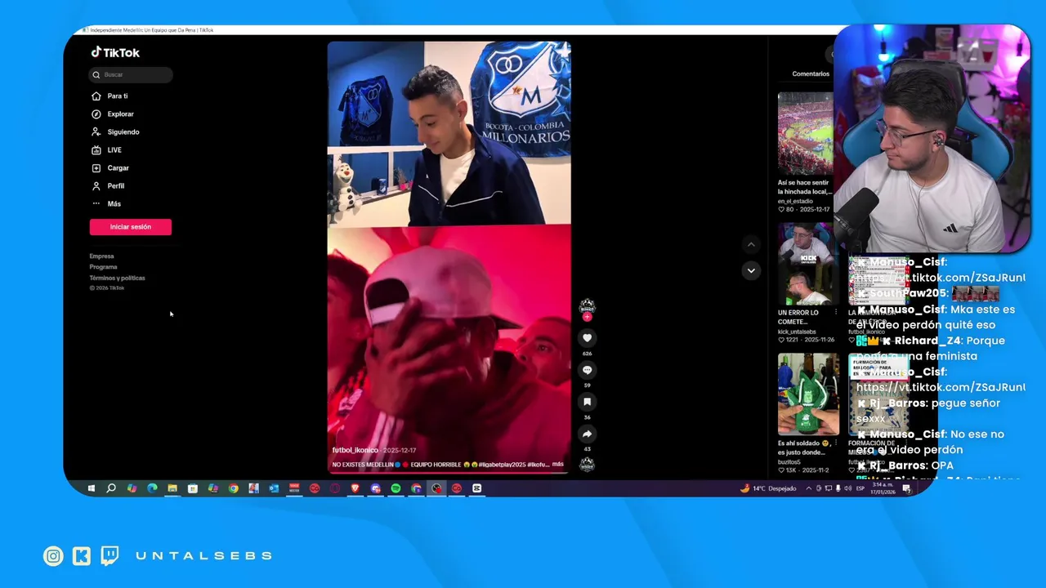Open Términos y políticas link
This screenshot has width=1046, height=588.
pyautogui.click(x=117, y=278)
